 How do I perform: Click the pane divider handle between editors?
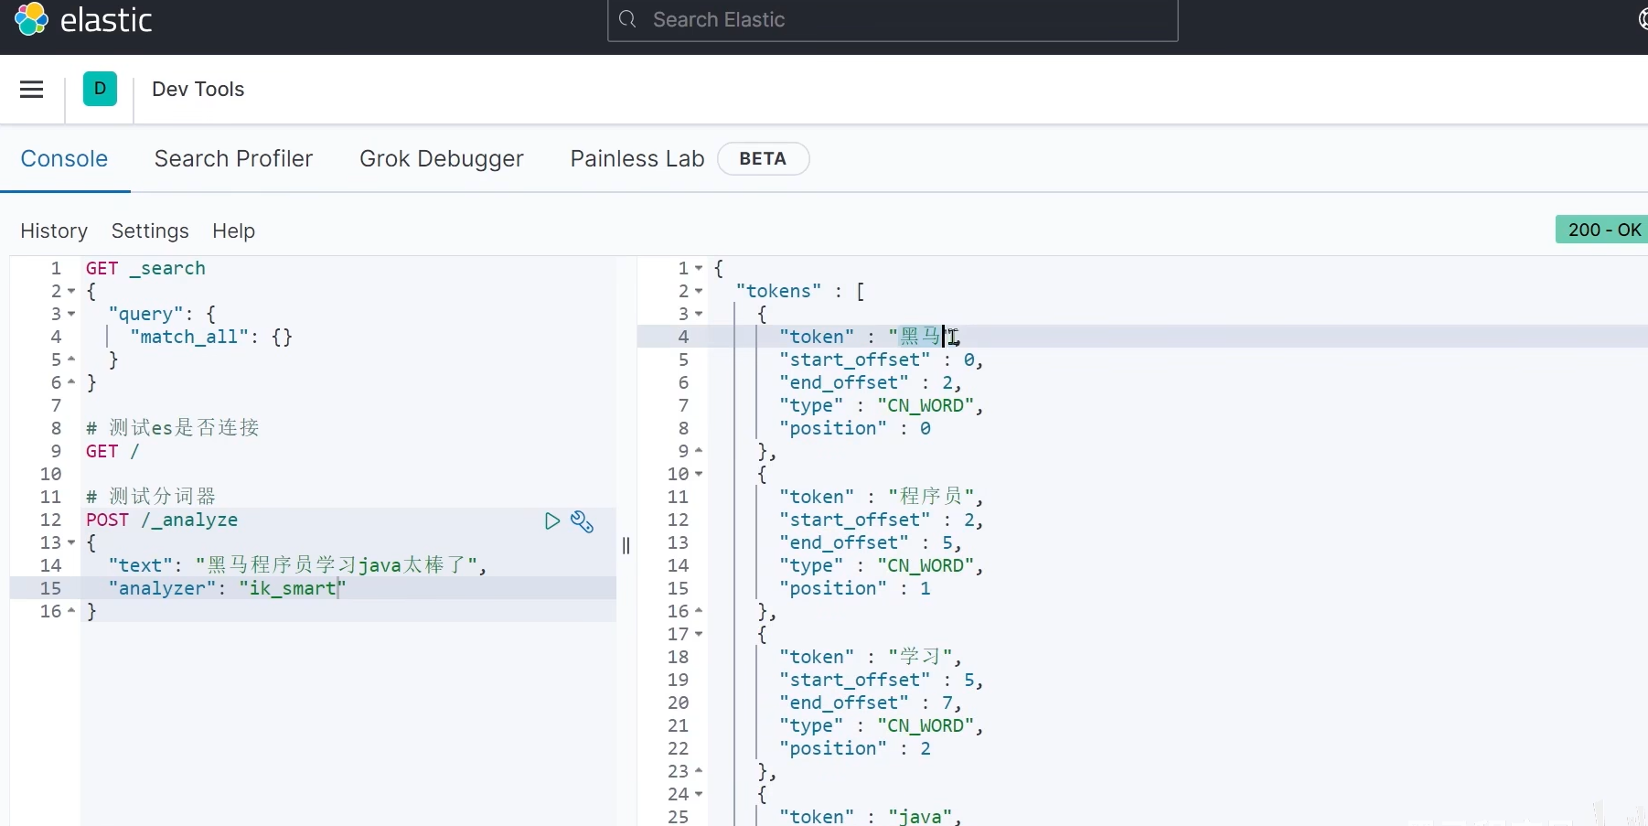click(x=626, y=545)
